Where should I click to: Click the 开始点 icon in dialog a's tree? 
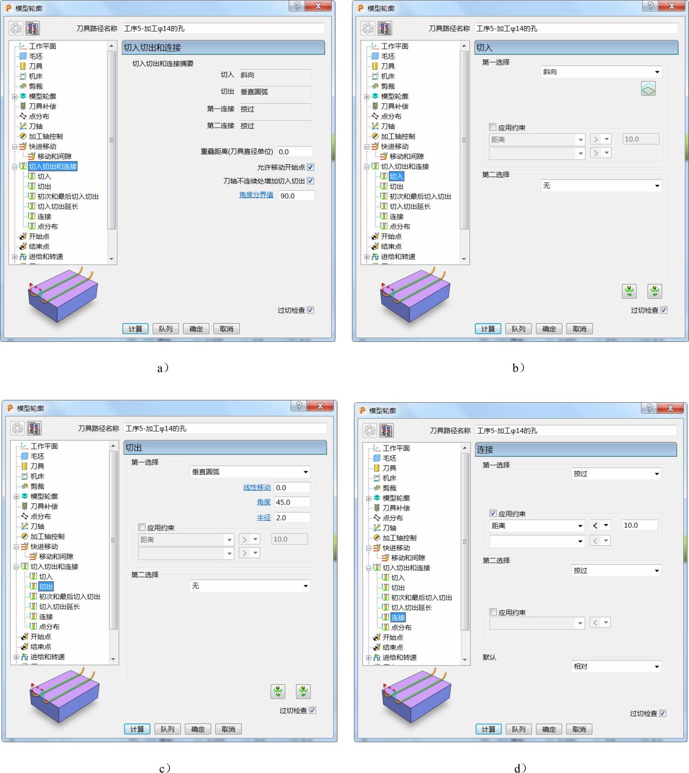[23, 237]
